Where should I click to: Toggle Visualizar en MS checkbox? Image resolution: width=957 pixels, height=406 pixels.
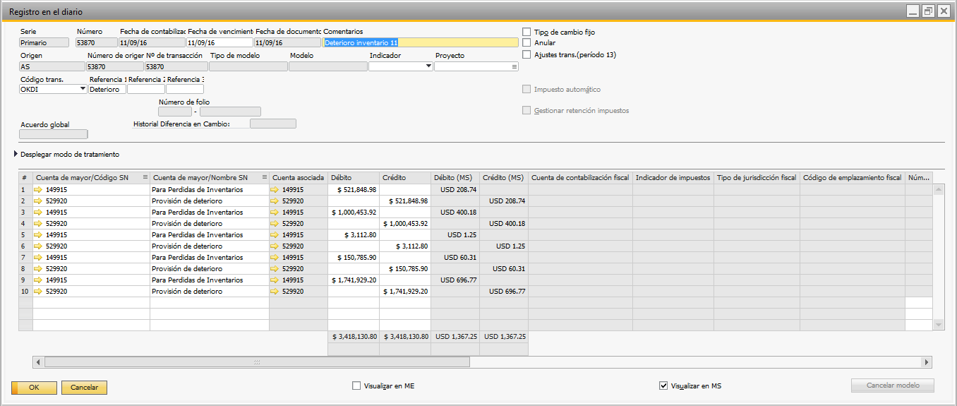point(663,386)
